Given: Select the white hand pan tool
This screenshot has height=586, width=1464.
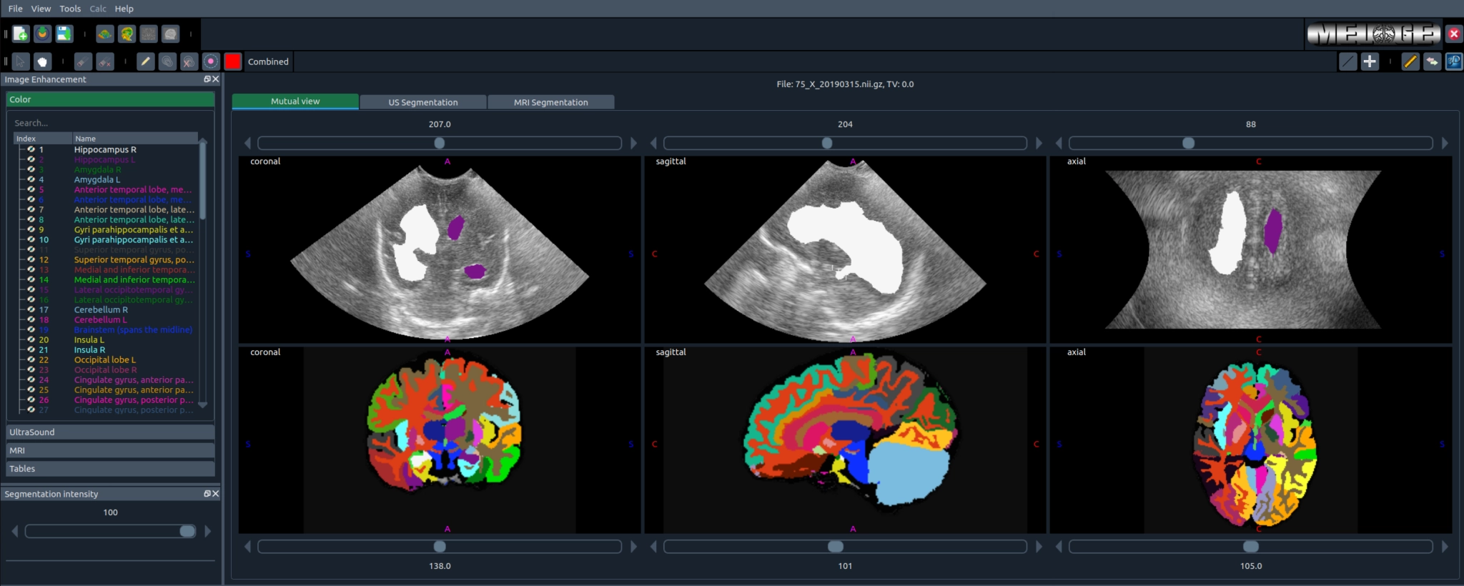Looking at the screenshot, I should click(x=43, y=61).
